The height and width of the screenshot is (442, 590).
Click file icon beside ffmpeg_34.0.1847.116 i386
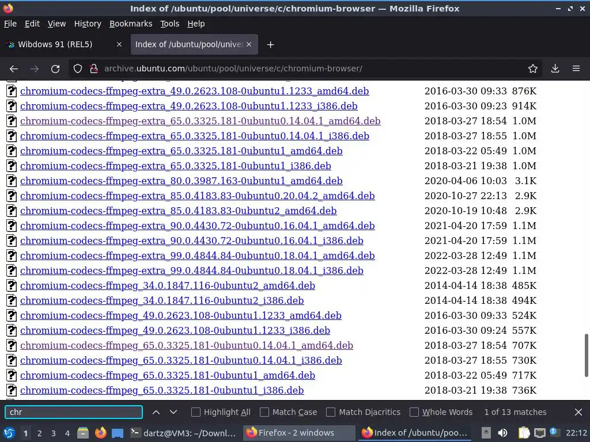tap(12, 300)
